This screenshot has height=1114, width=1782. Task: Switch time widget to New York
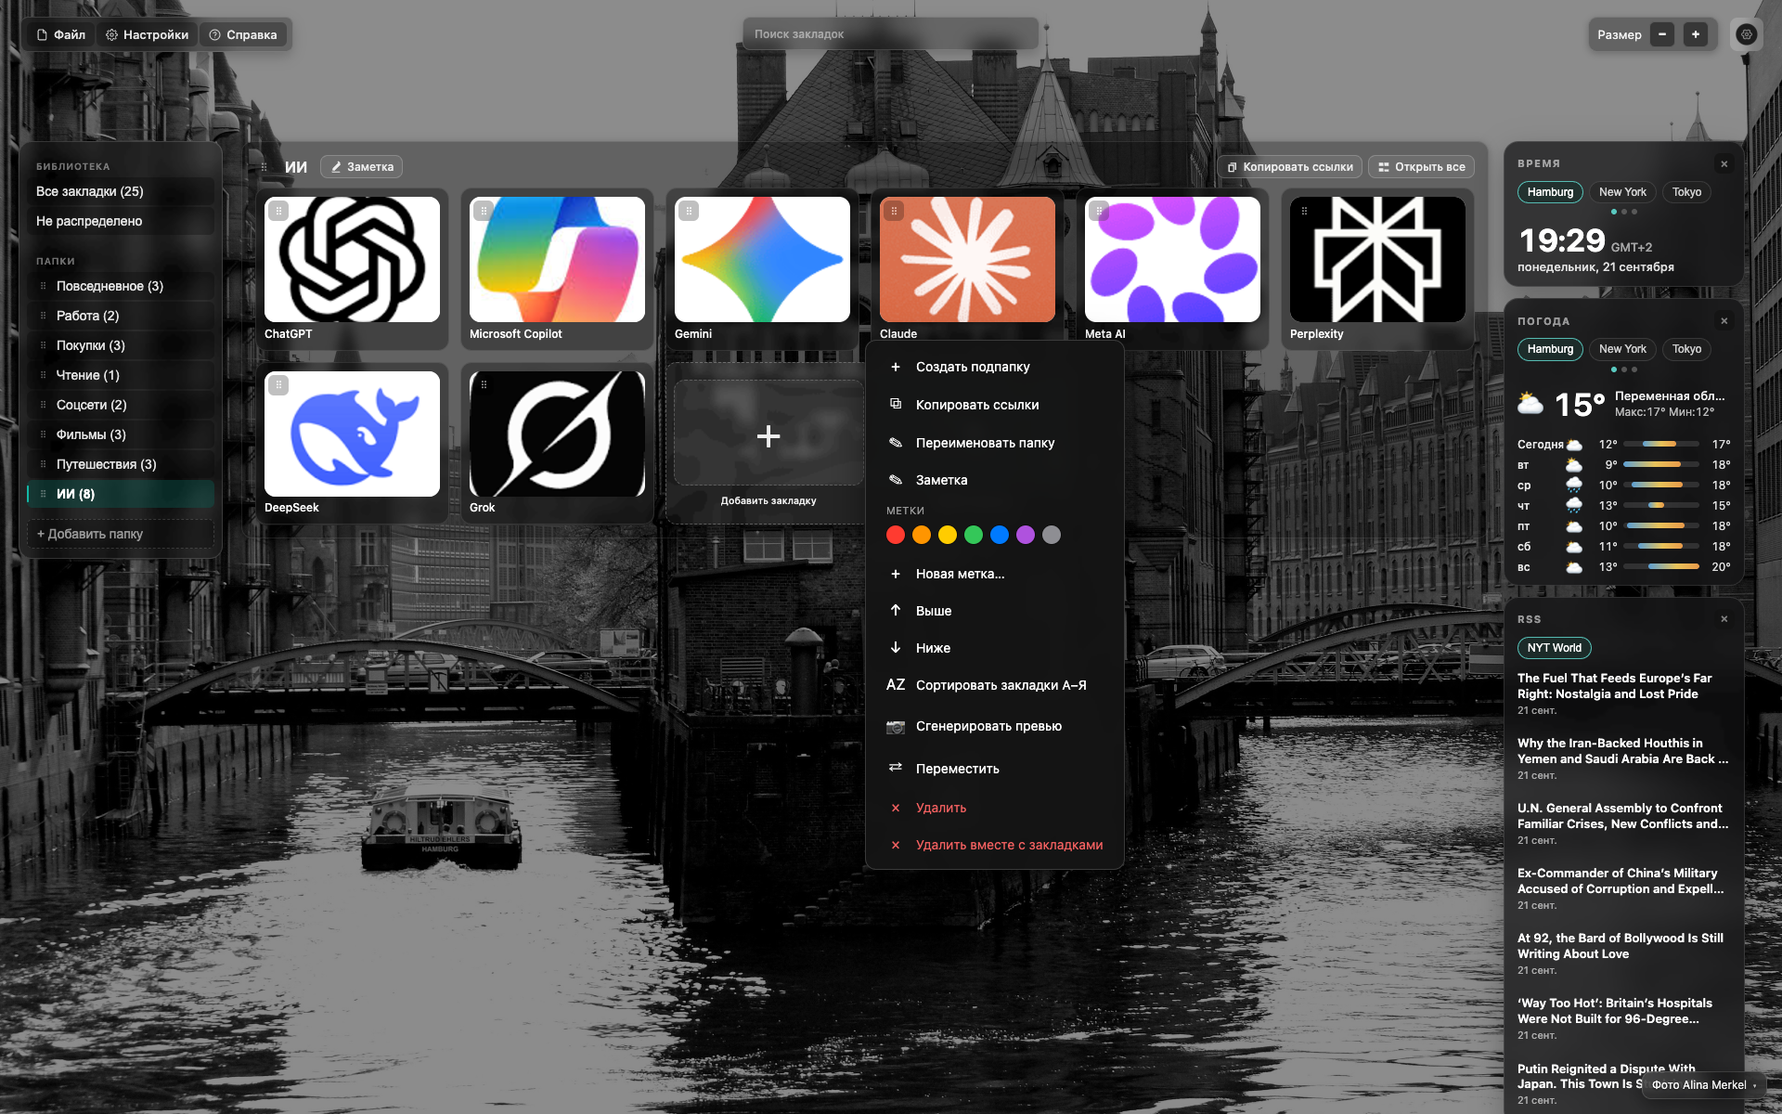pos(1622,192)
